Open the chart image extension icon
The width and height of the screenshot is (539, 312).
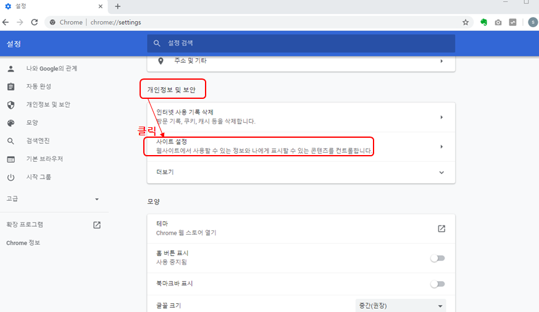click(512, 22)
